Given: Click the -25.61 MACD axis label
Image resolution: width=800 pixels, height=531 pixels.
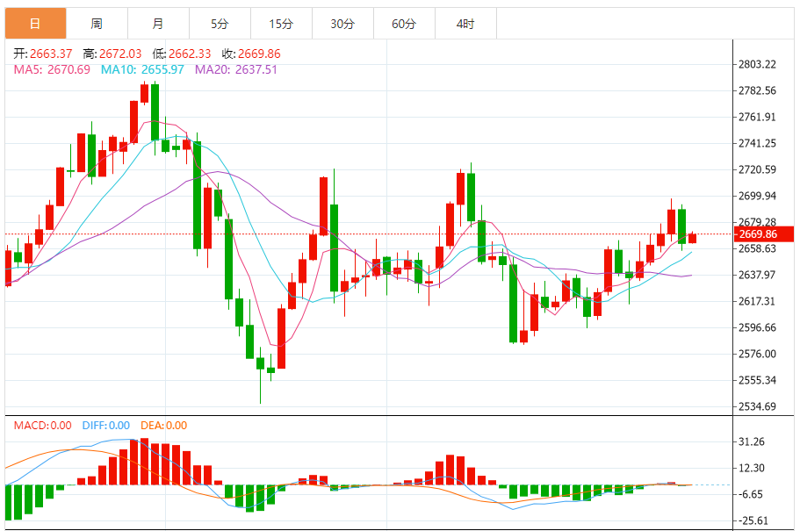Looking at the screenshot, I should coord(753,520).
